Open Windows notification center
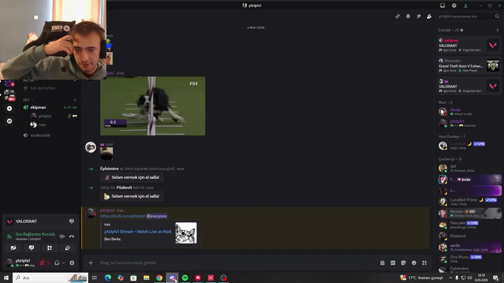The image size is (504, 283). (496, 278)
